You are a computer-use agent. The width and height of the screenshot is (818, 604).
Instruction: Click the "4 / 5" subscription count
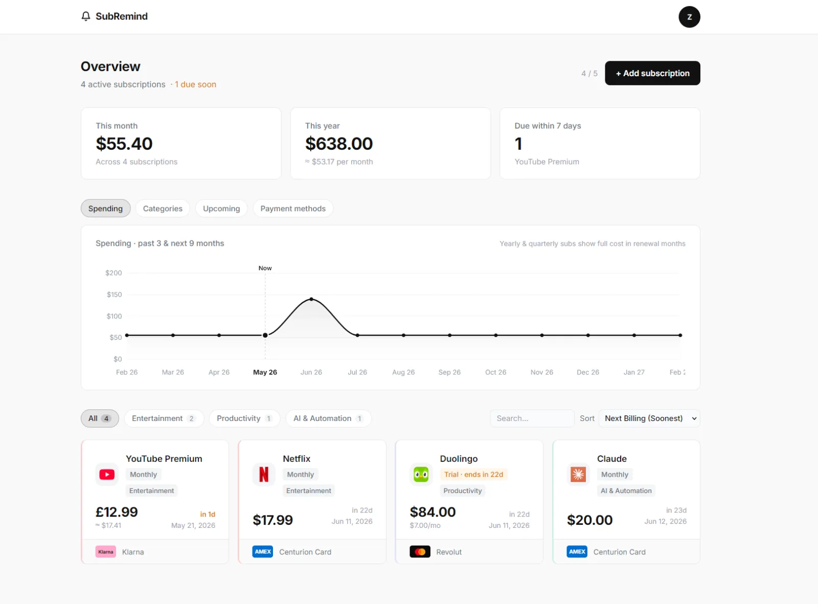click(589, 74)
